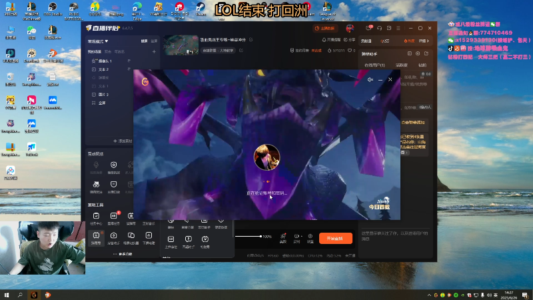This screenshot has width=533, height=300.
Task: Open the Windows notification center icon
Action: click(x=526, y=295)
